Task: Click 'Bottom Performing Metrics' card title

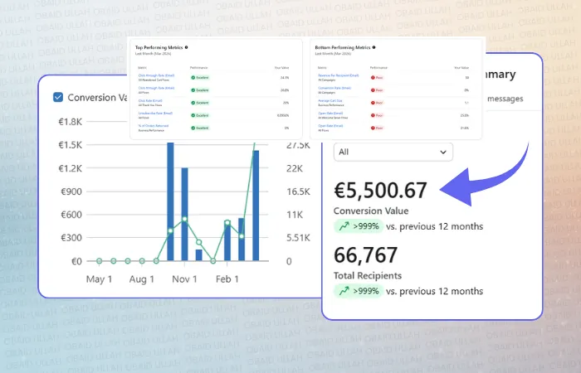Action: click(x=343, y=47)
